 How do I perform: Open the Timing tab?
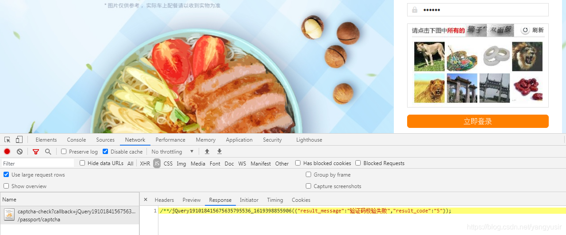pos(275,200)
